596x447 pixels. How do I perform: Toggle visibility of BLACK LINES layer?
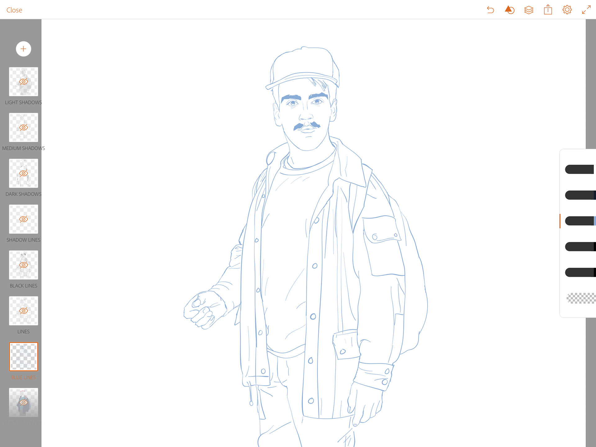coord(24,265)
